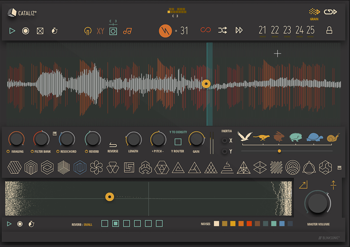Click the Filter Bank knob
The width and height of the screenshot is (350, 247).
tap(41, 139)
